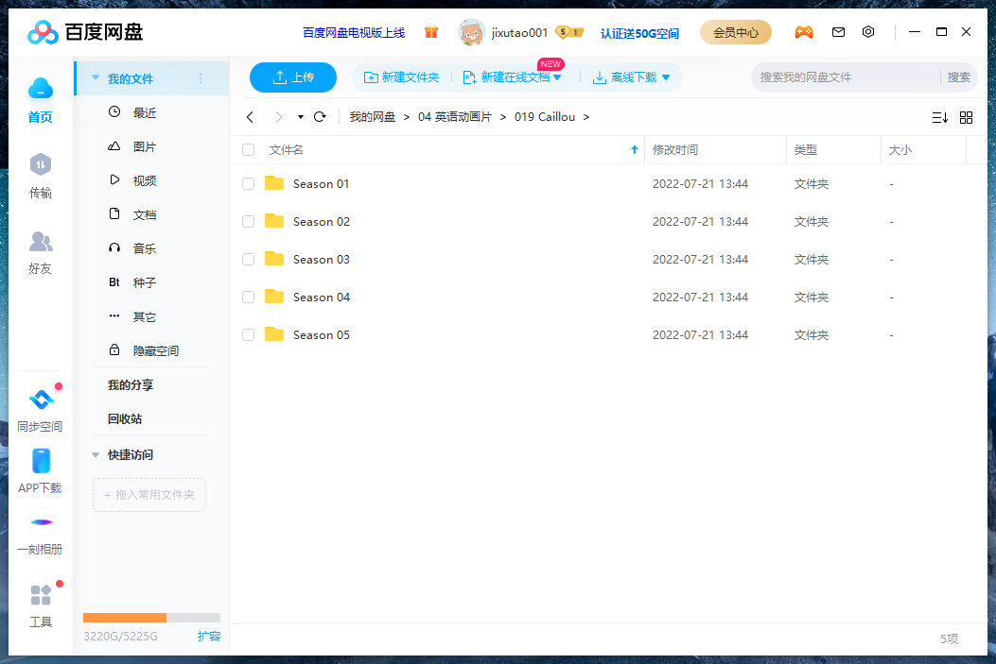Image resolution: width=996 pixels, height=664 pixels.
Task: Collapse the 快捷访问 section arrow
Action: [x=96, y=454]
